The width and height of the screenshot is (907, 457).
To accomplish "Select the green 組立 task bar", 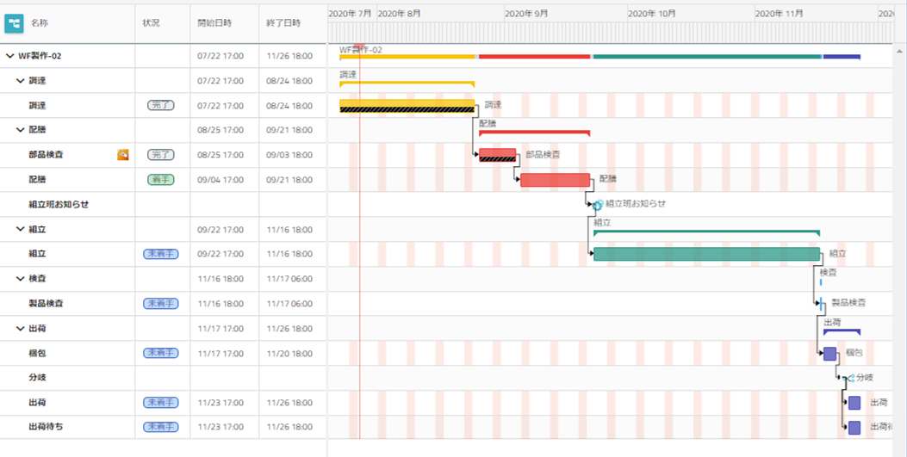I will pyautogui.click(x=706, y=254).
